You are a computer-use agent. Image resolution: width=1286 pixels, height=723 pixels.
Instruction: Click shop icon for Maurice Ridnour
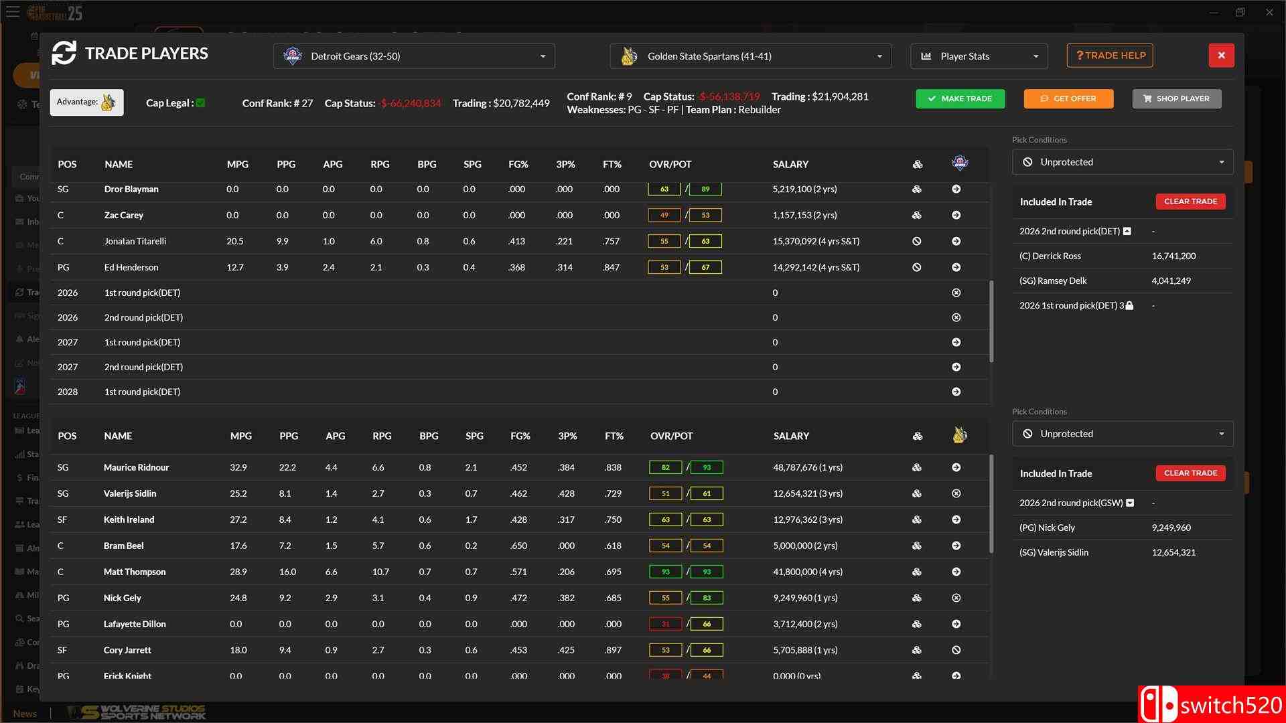pos(916,467)
